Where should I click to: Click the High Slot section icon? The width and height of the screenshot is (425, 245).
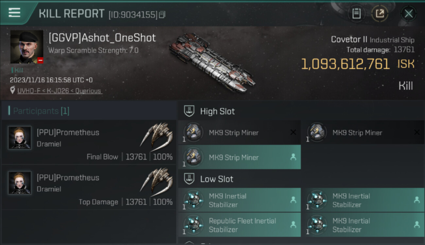click(189, 111)
